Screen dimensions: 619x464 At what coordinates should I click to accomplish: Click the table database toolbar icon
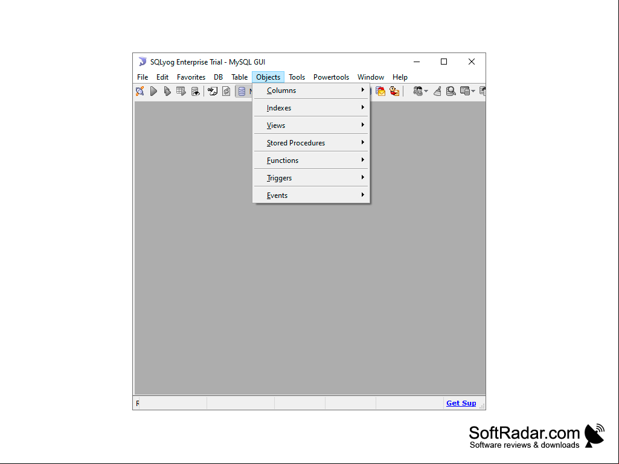465,91
